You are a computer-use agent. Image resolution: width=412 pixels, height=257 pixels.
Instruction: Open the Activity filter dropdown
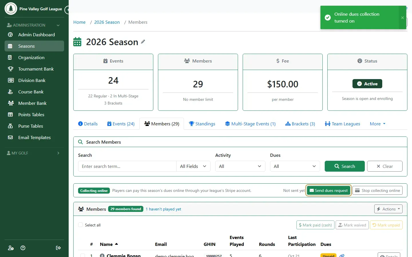(x=240, y=166)
